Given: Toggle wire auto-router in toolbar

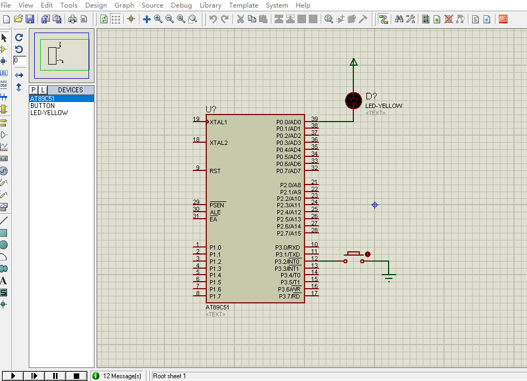Looking at the screenshot, I should tap(383, 19).
